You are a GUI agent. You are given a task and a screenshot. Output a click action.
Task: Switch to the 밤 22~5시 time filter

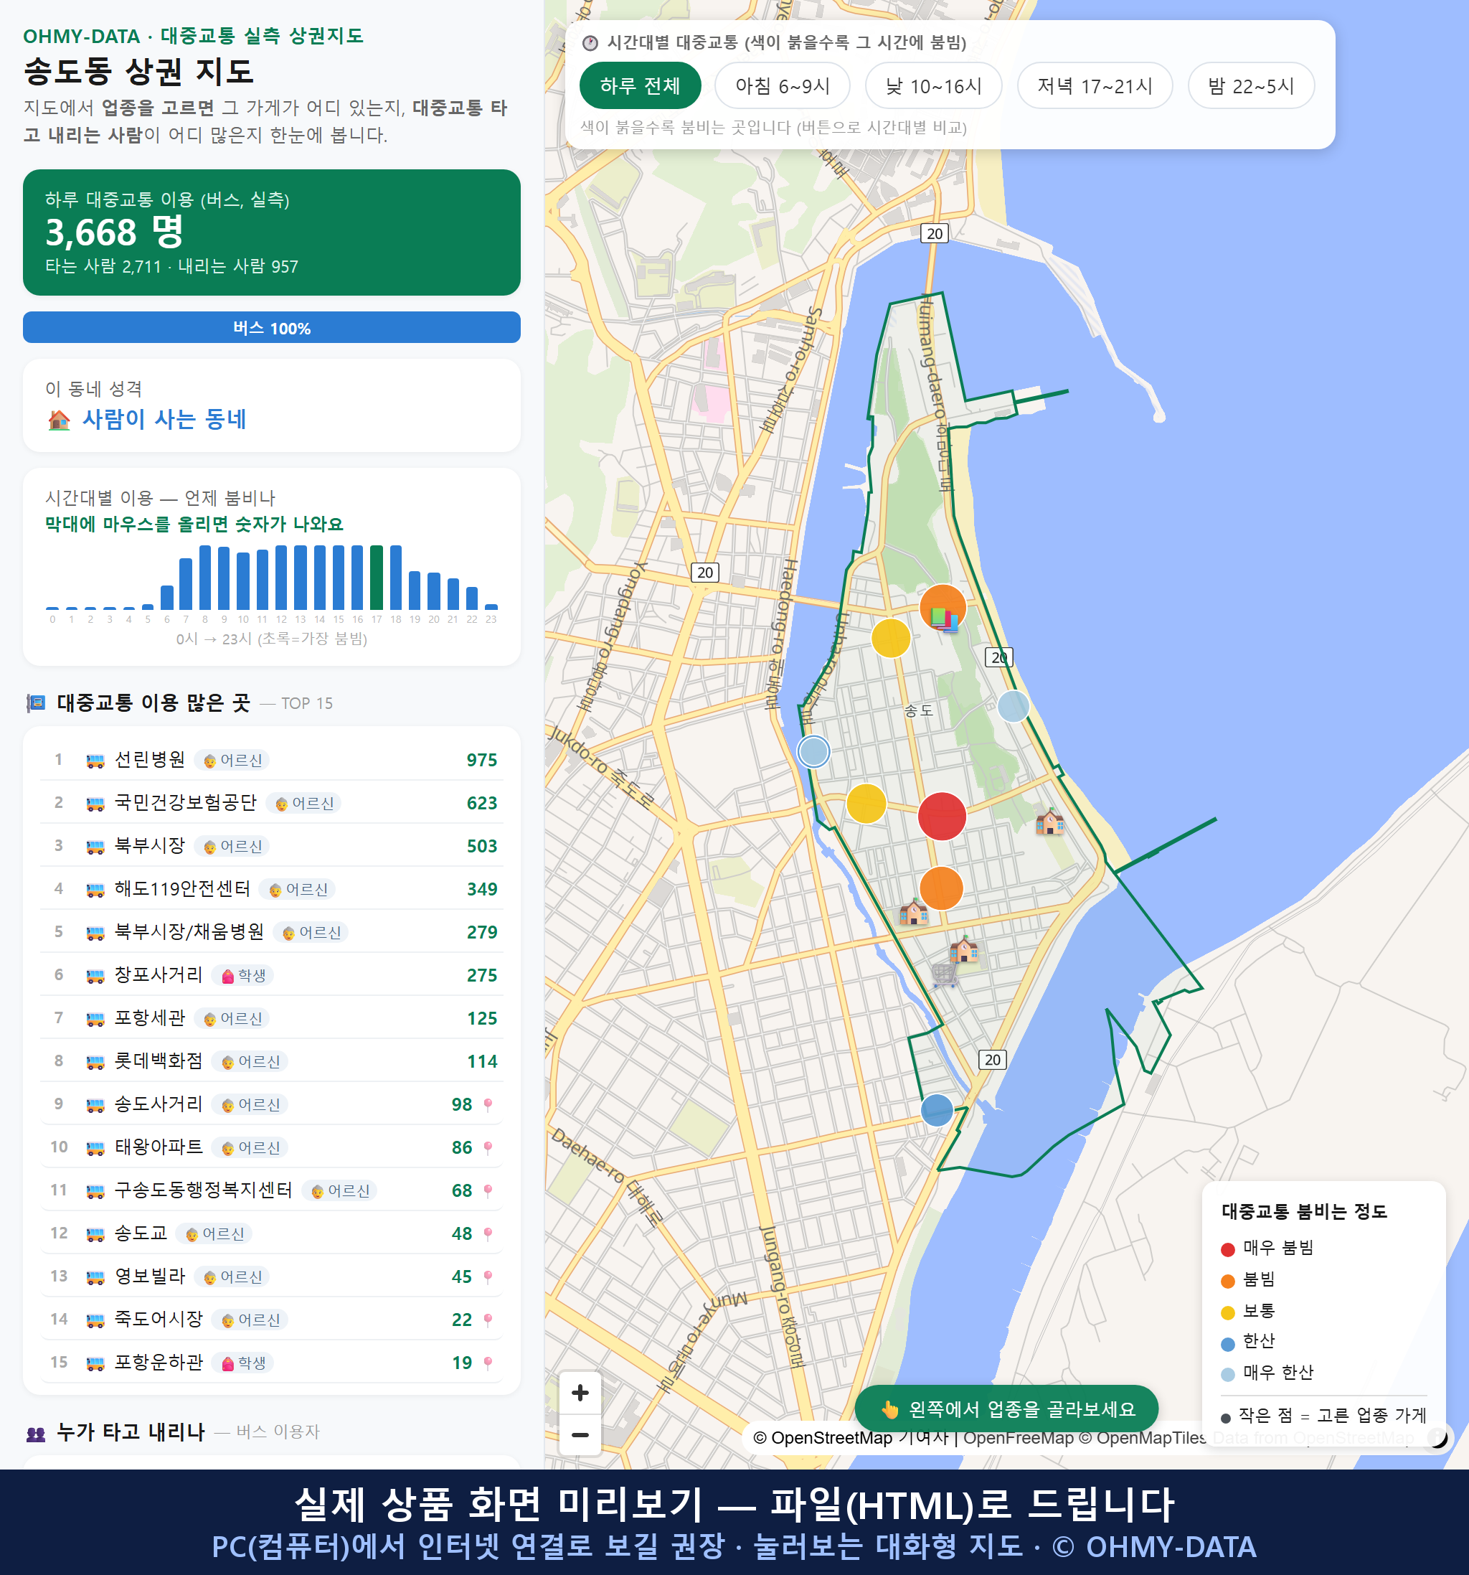(x=1251, y=85)
